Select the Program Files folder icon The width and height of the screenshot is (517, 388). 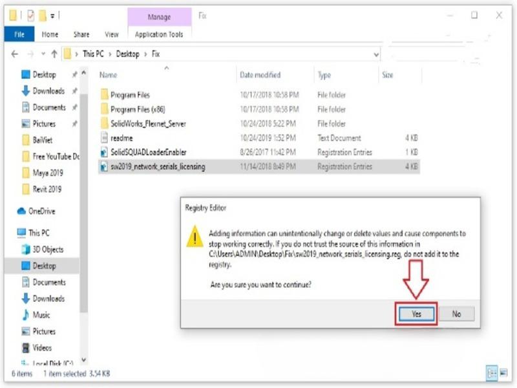pos(104,94)
